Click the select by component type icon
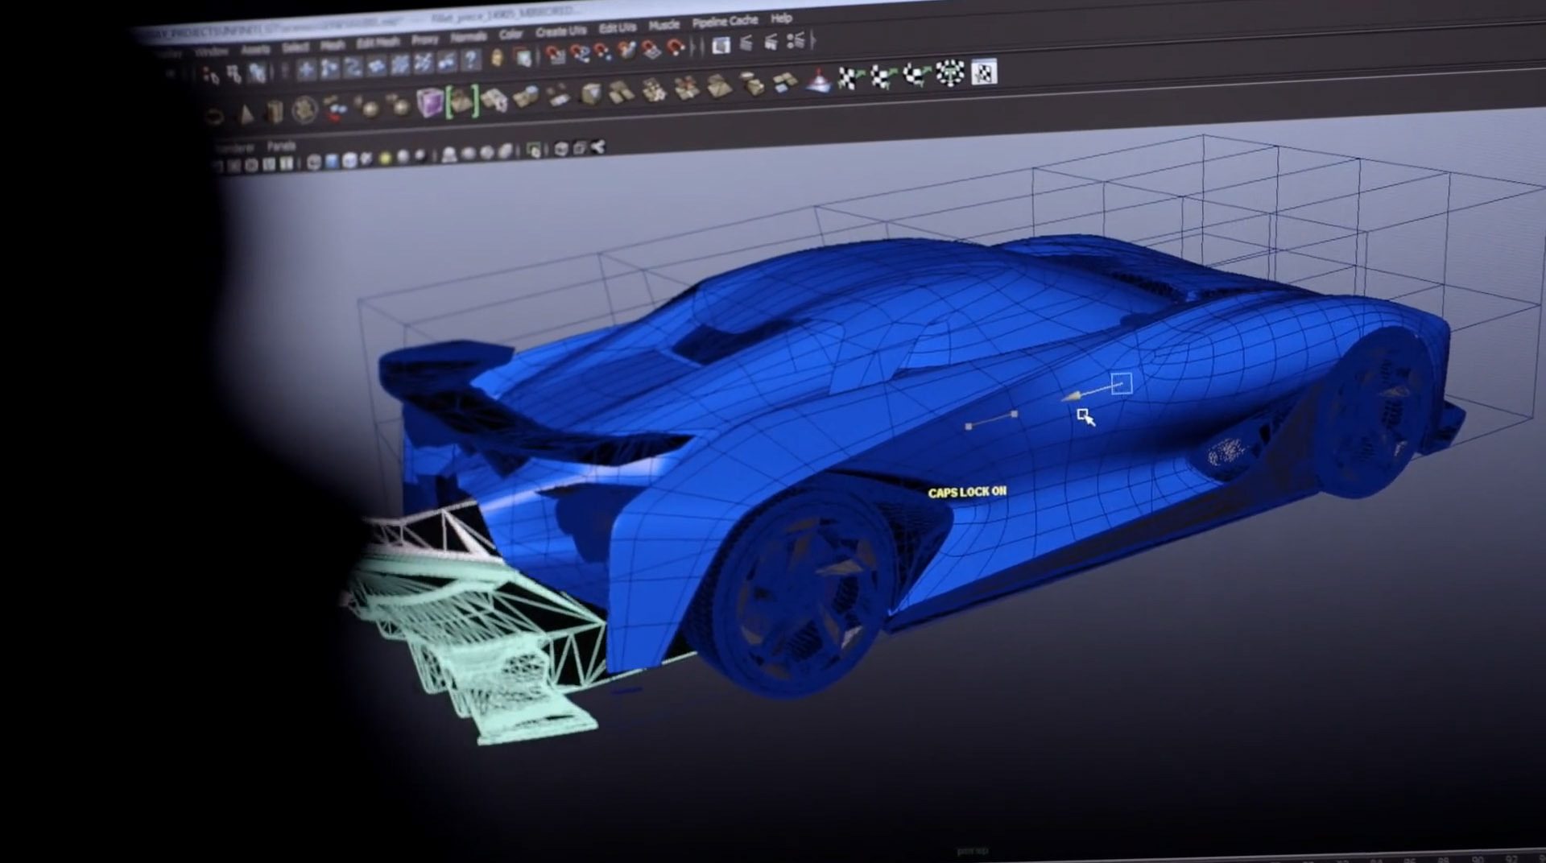This screenshot has height=863, width=1546. click(257, 73)
